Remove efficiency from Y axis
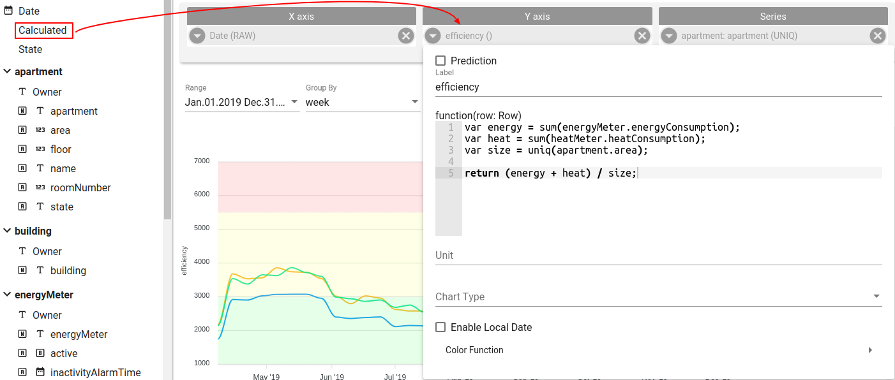Viewport: 895px width, 380px height. [642, 36]
